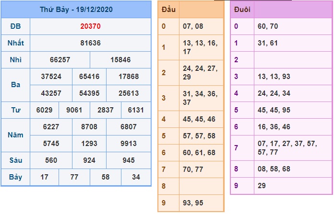Click "60, 61, 68" in Đầu table
Screen dimensions: 335x214
click(199, 153)
